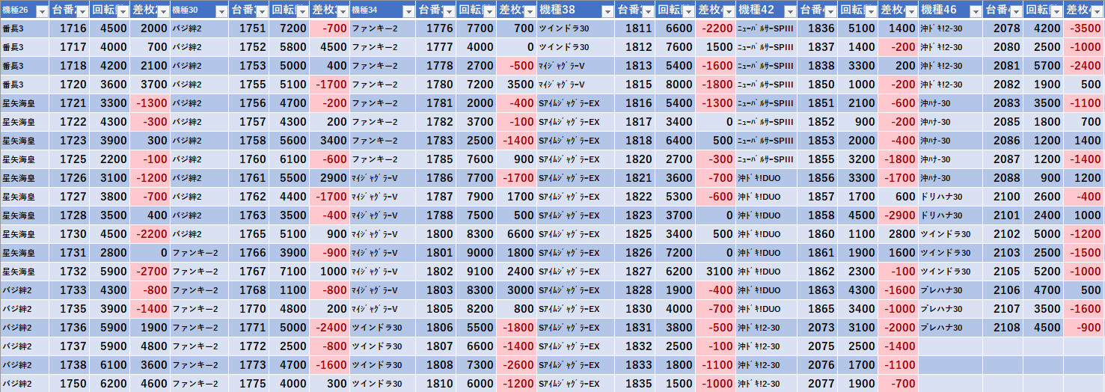Click the ファンキー2 cell beside 1775
1105x392 pixels.
tap(199, 384)
